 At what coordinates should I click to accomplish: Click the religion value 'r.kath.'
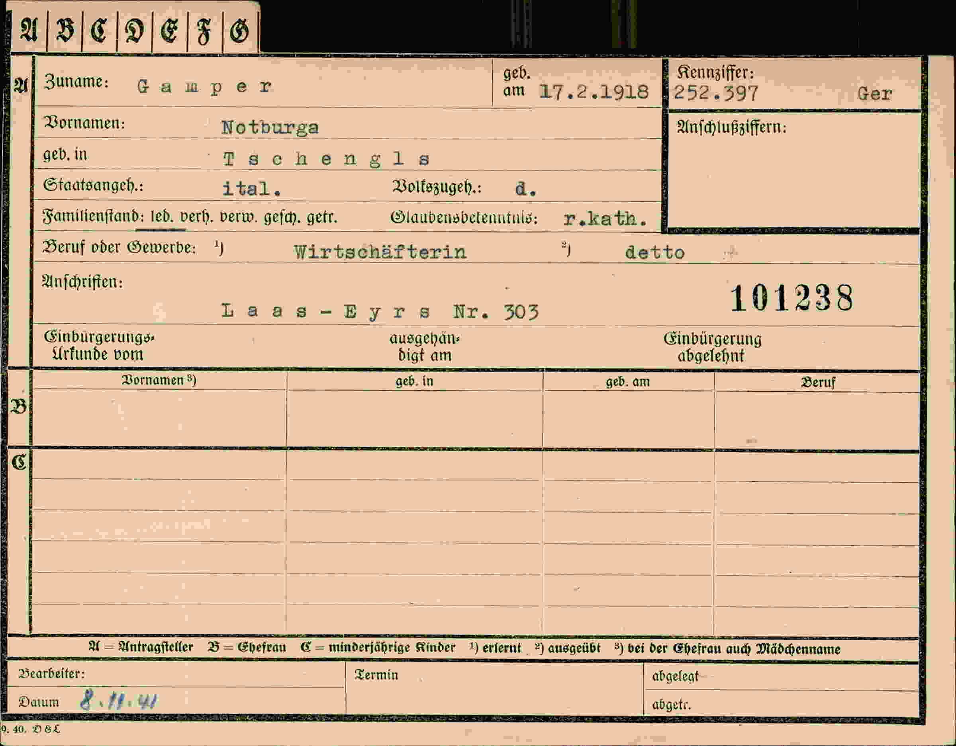coord(605,218)
